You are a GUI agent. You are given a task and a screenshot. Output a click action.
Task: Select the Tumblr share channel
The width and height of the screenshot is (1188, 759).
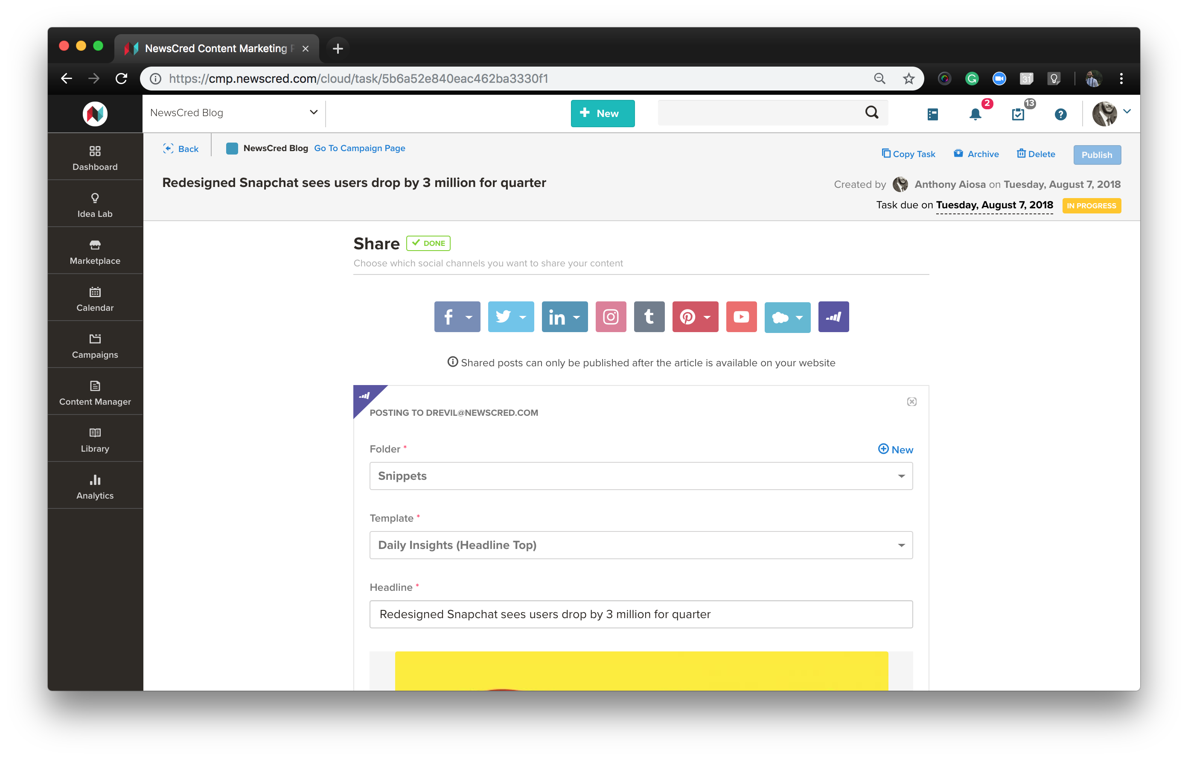(649, 317)
